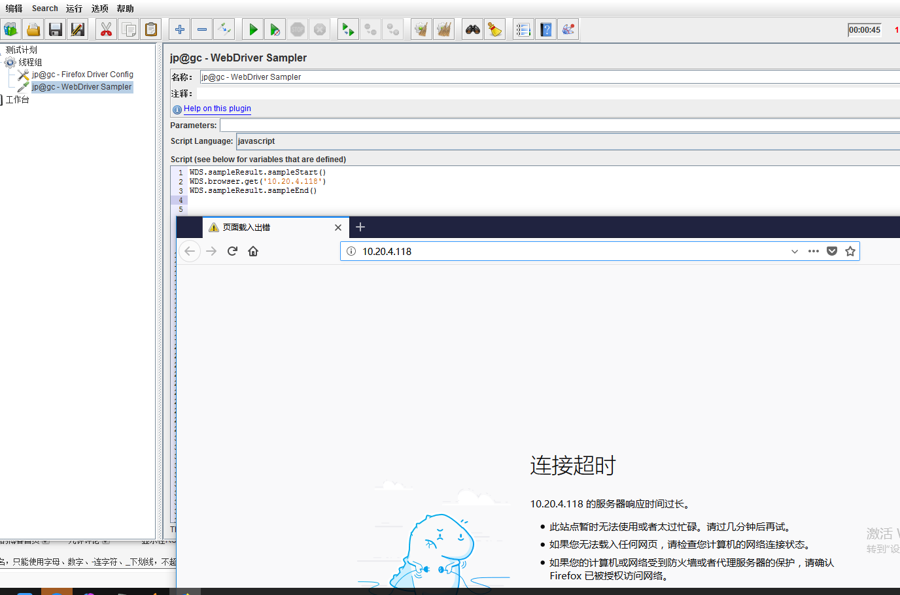Open the 选项 menu

100,8
